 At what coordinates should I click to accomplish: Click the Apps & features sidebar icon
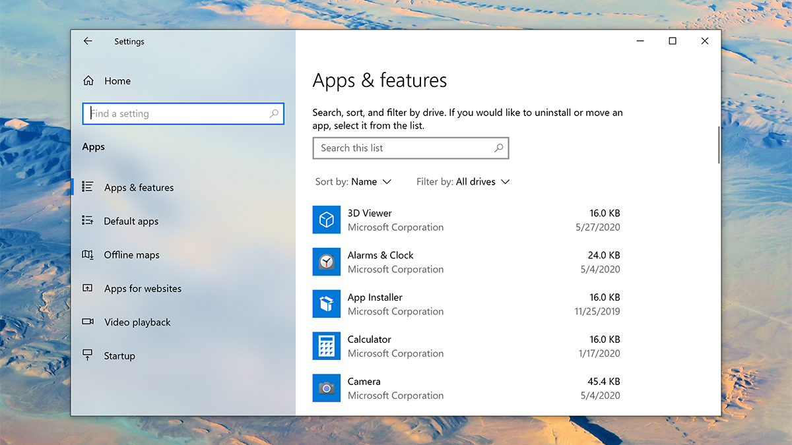pyautogui.click(x=87, y=187)
